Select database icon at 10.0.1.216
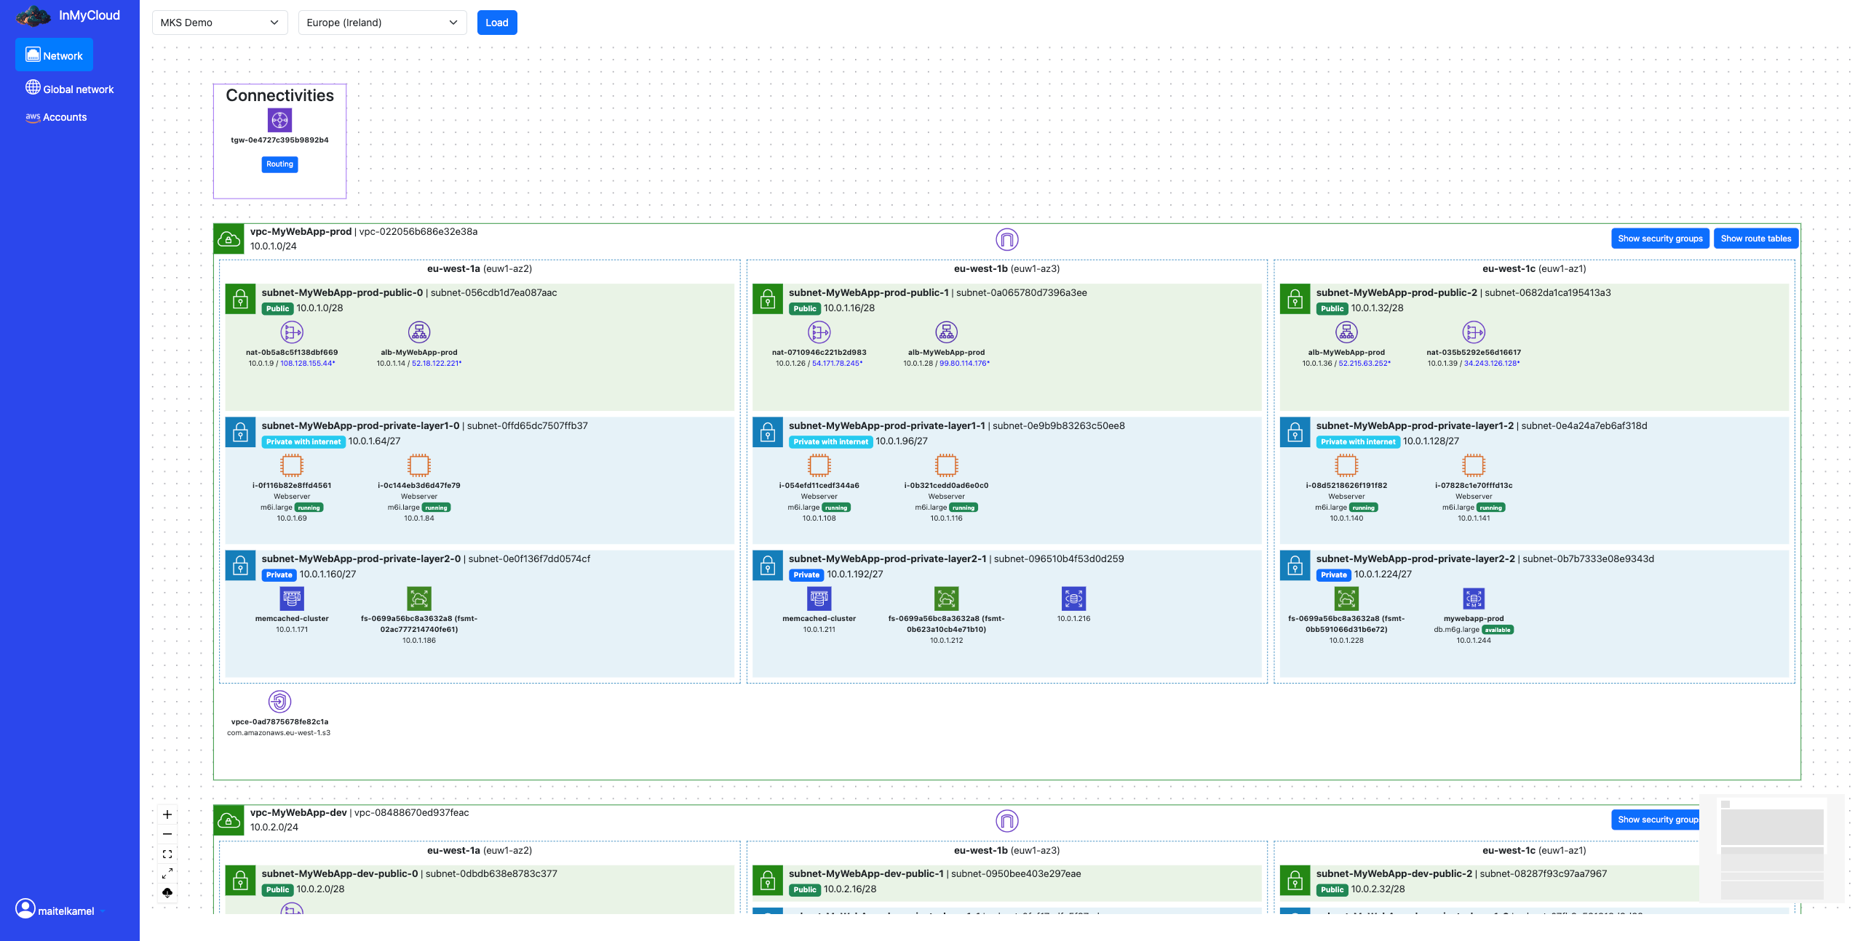Viewport: 1863px width, 941px height. [1073, 598]
